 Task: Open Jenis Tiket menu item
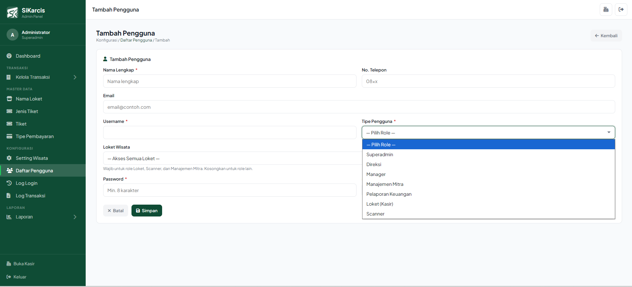pyautogui.click(x=43, y=111)
